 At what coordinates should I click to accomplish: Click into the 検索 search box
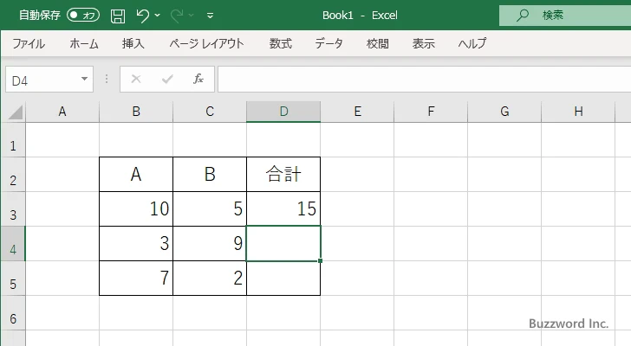click(565, 16)
